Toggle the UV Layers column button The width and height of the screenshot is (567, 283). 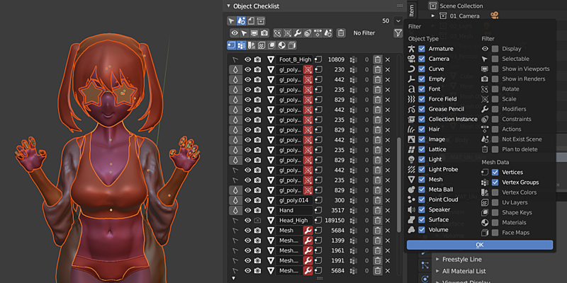[x=262, y=45]
